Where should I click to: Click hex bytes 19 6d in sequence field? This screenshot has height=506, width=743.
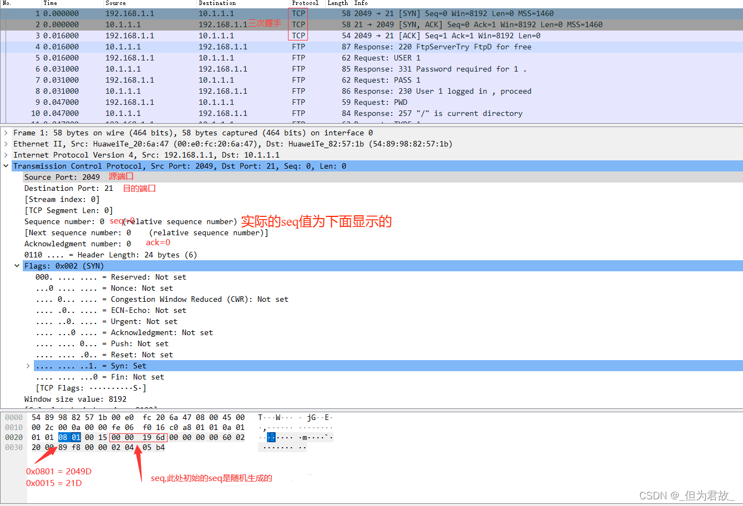pos(154,437)
